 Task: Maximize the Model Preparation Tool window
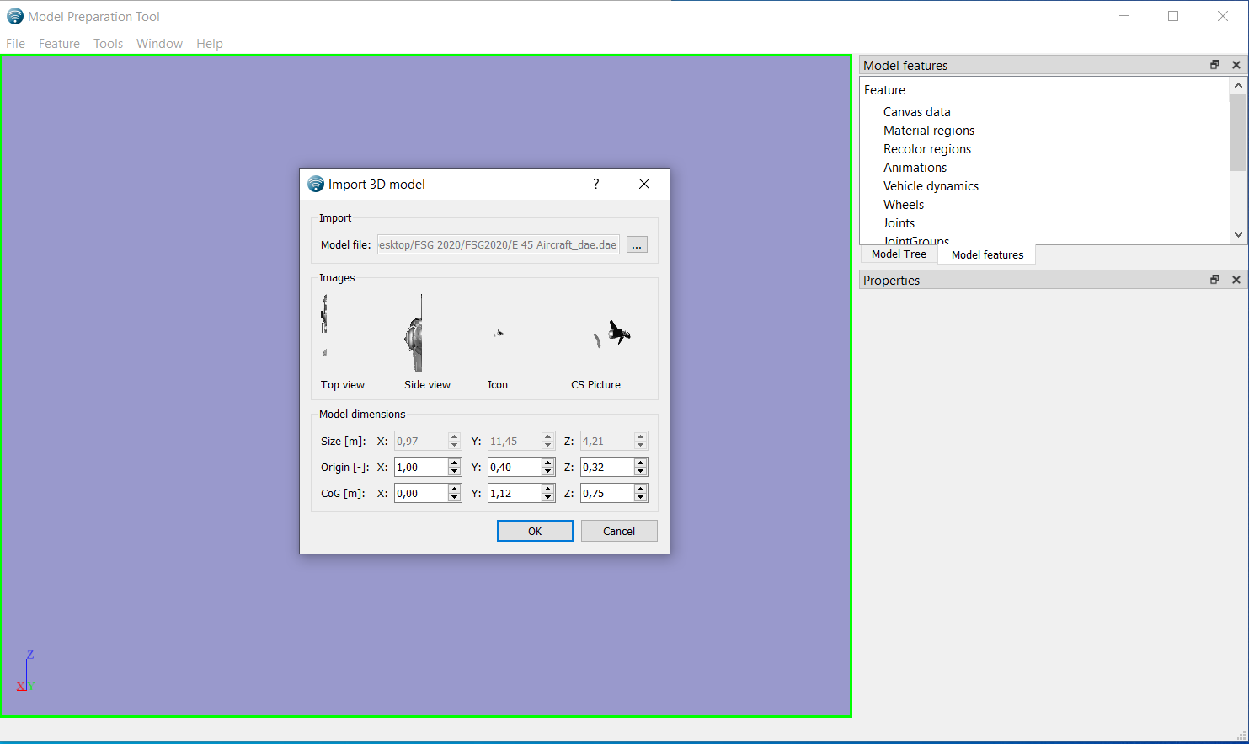click(1173, 16)
